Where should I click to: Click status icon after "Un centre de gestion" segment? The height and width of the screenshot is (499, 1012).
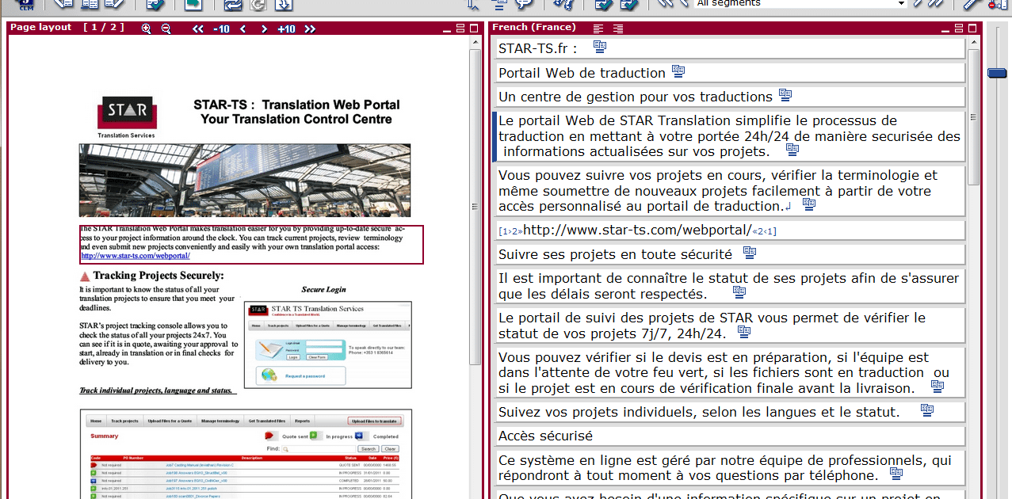(785, 95)
